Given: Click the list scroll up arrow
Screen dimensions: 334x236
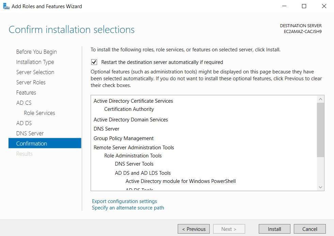Looking at the screenshot, I should coord(321,99).
